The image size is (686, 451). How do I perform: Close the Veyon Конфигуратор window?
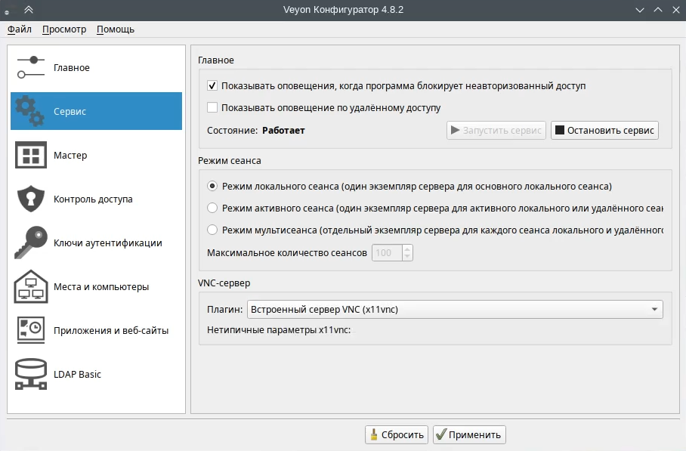(x=676, y=10)
